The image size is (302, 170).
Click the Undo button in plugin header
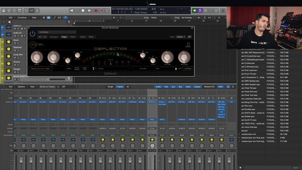[x=83, y=37]
